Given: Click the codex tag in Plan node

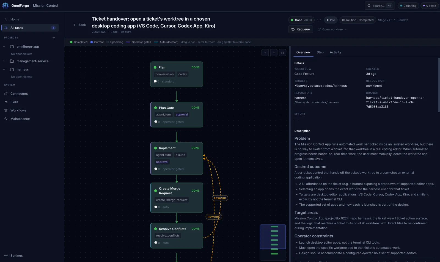Looking at the screenshot, I should coord(183,74).
